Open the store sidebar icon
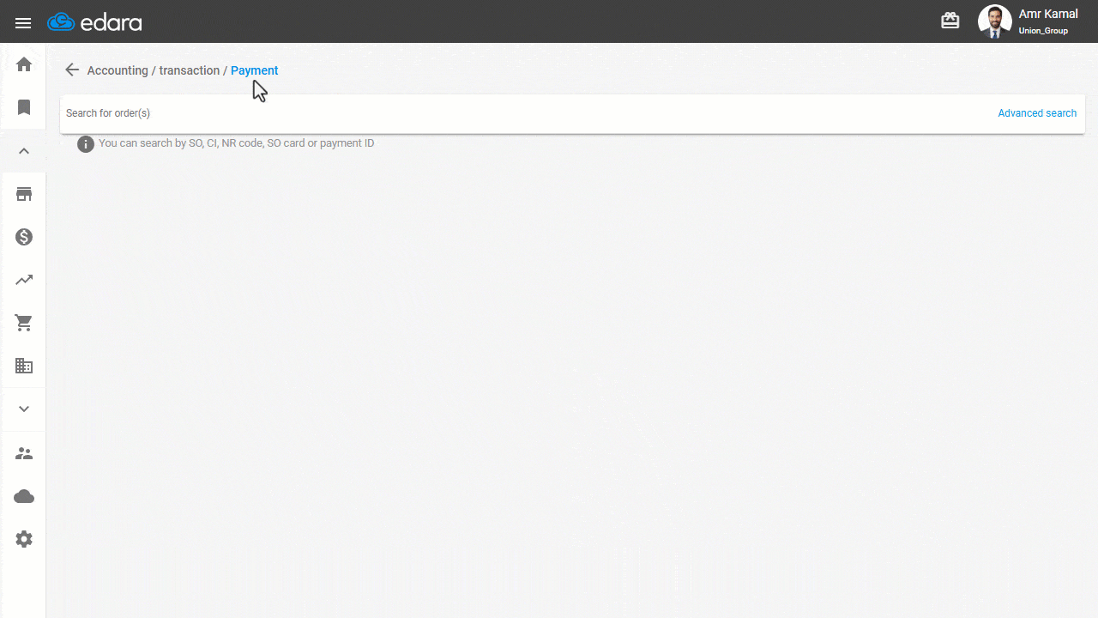Screen dimensions: 1098x618 24,194
